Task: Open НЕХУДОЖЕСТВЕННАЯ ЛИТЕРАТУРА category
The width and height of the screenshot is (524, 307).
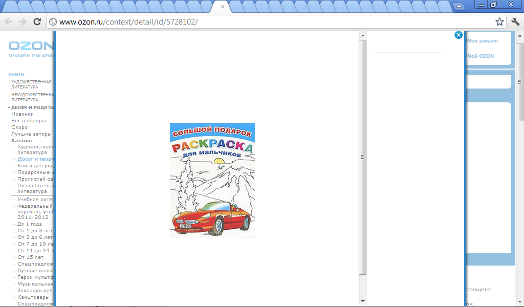Action: pyautogui.click(x=32, y=97)
